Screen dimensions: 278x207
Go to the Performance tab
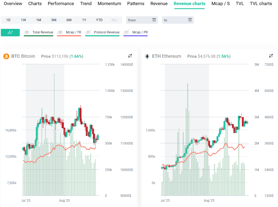pyautogui.click(x=61, y=3)
